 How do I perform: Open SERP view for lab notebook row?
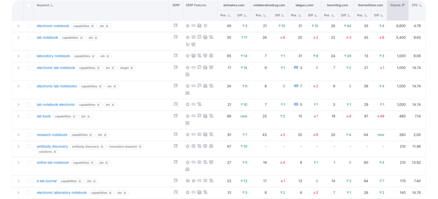click(x=176, y=37)
